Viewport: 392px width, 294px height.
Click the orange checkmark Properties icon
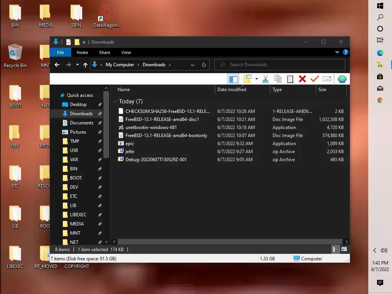[315, 79]
